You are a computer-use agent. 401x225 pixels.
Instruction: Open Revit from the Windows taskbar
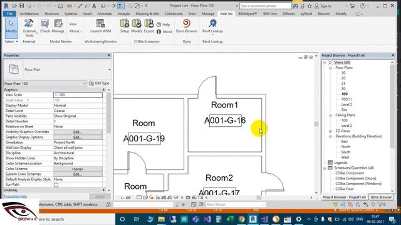coord(253,219)
